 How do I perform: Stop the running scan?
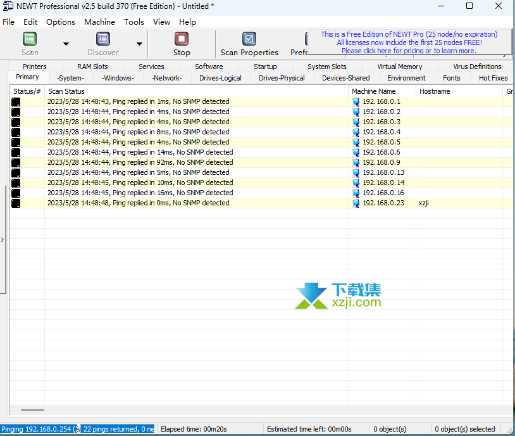pyautogui.click(x=182, y=44)
